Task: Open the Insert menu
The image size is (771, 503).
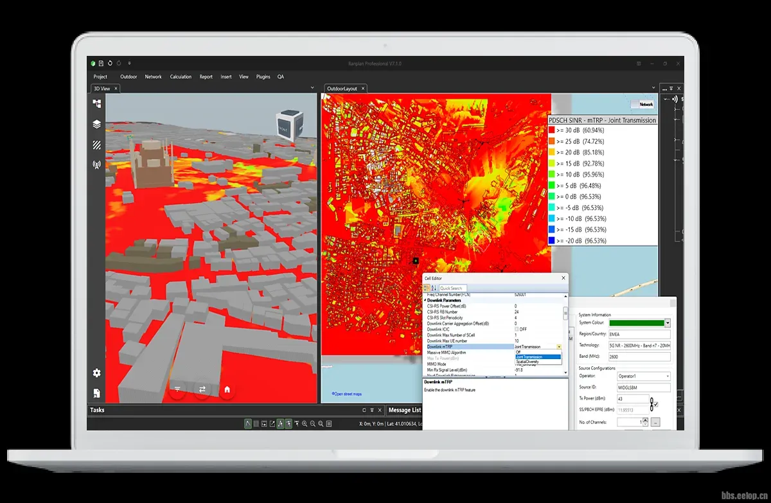Action: (x=226, y=76)
